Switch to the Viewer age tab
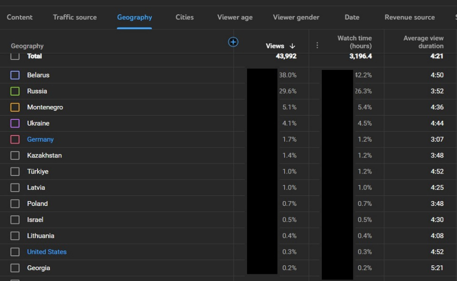 235,17
